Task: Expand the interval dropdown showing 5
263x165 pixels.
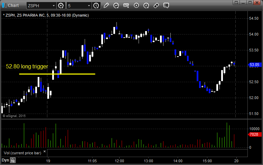Action: (89, 6)
